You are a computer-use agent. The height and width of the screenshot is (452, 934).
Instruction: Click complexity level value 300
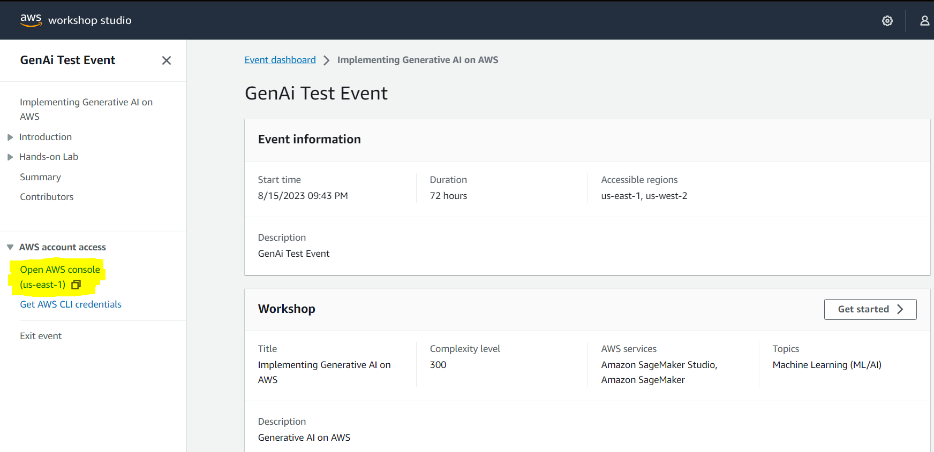pyautogui.click(x=438, y=365)
